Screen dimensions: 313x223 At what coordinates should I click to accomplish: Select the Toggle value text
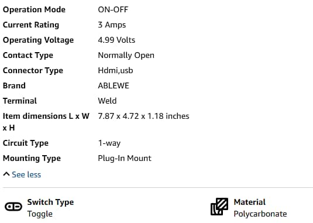(40, 214)
